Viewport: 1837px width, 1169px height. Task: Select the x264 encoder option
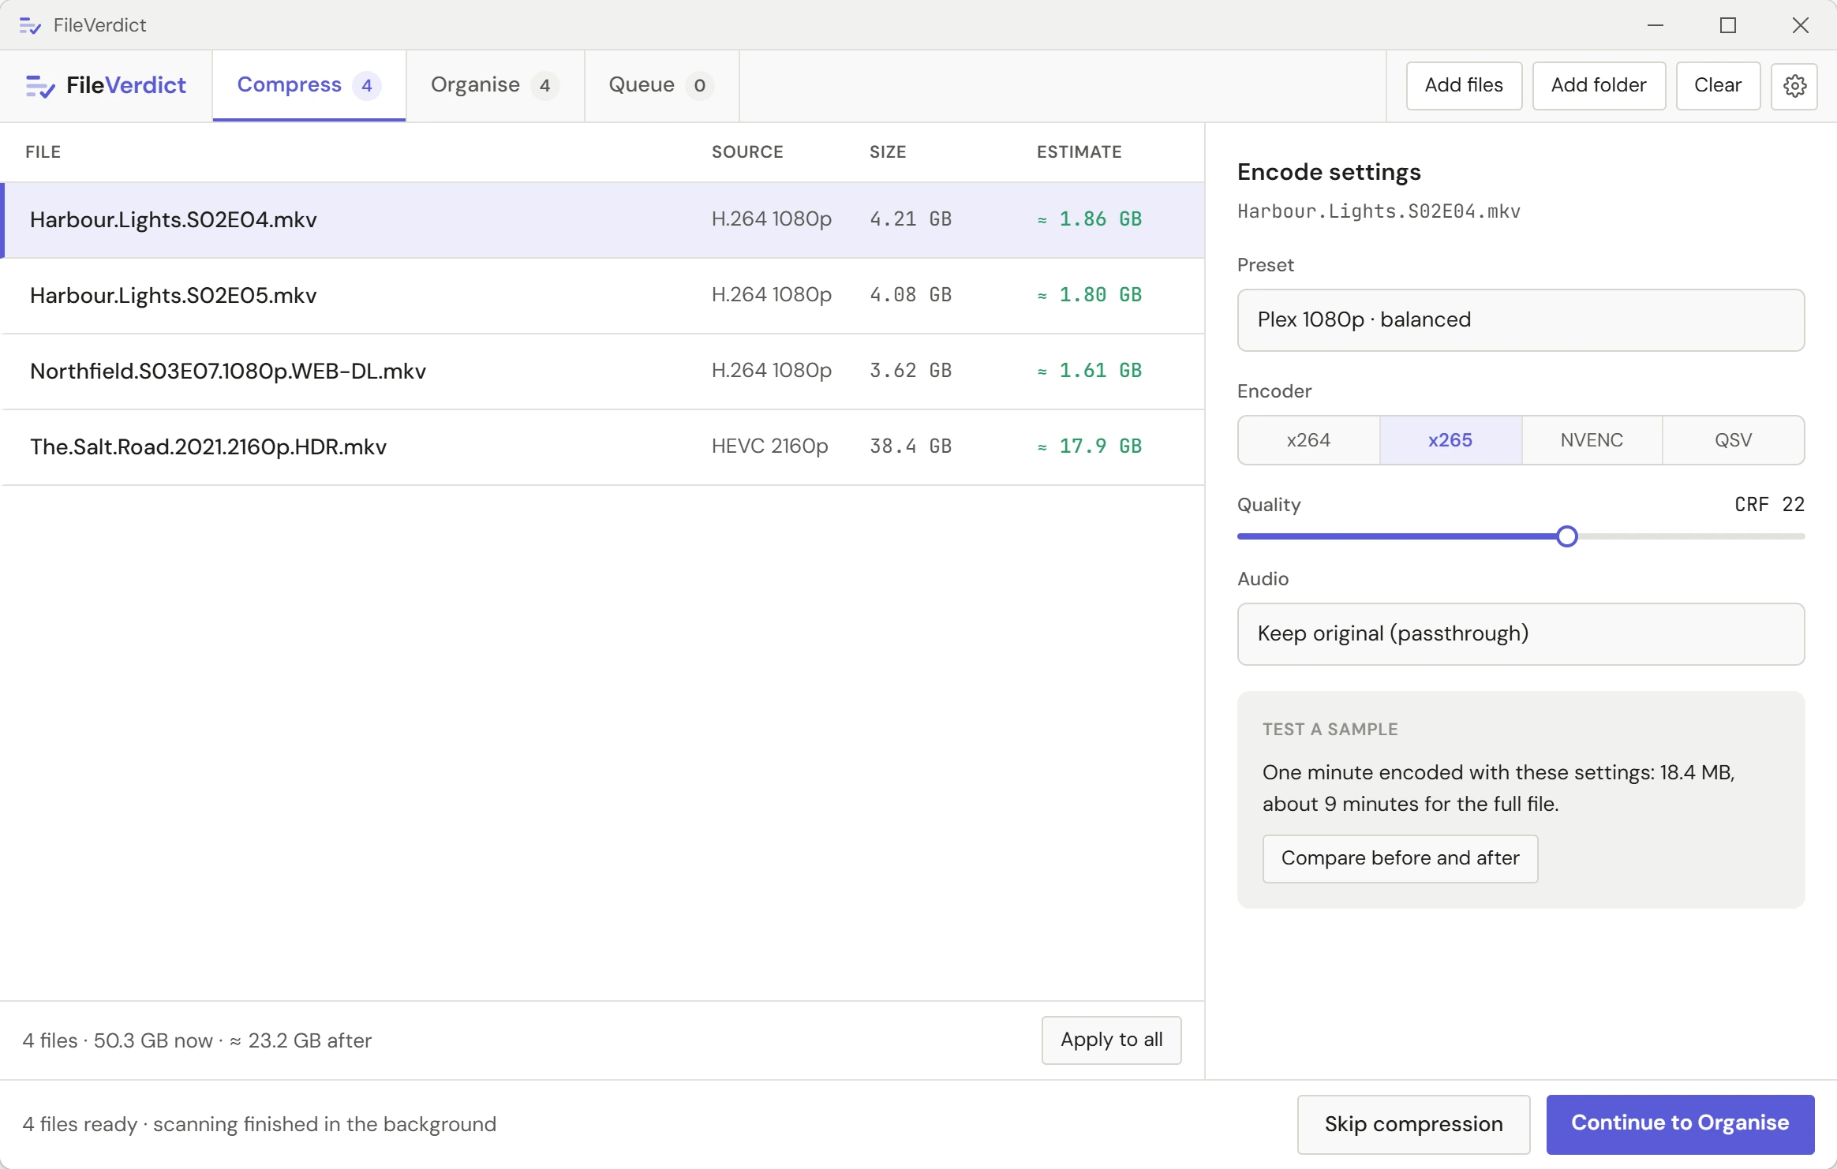pyautogui.click(x=1308, y=440)
